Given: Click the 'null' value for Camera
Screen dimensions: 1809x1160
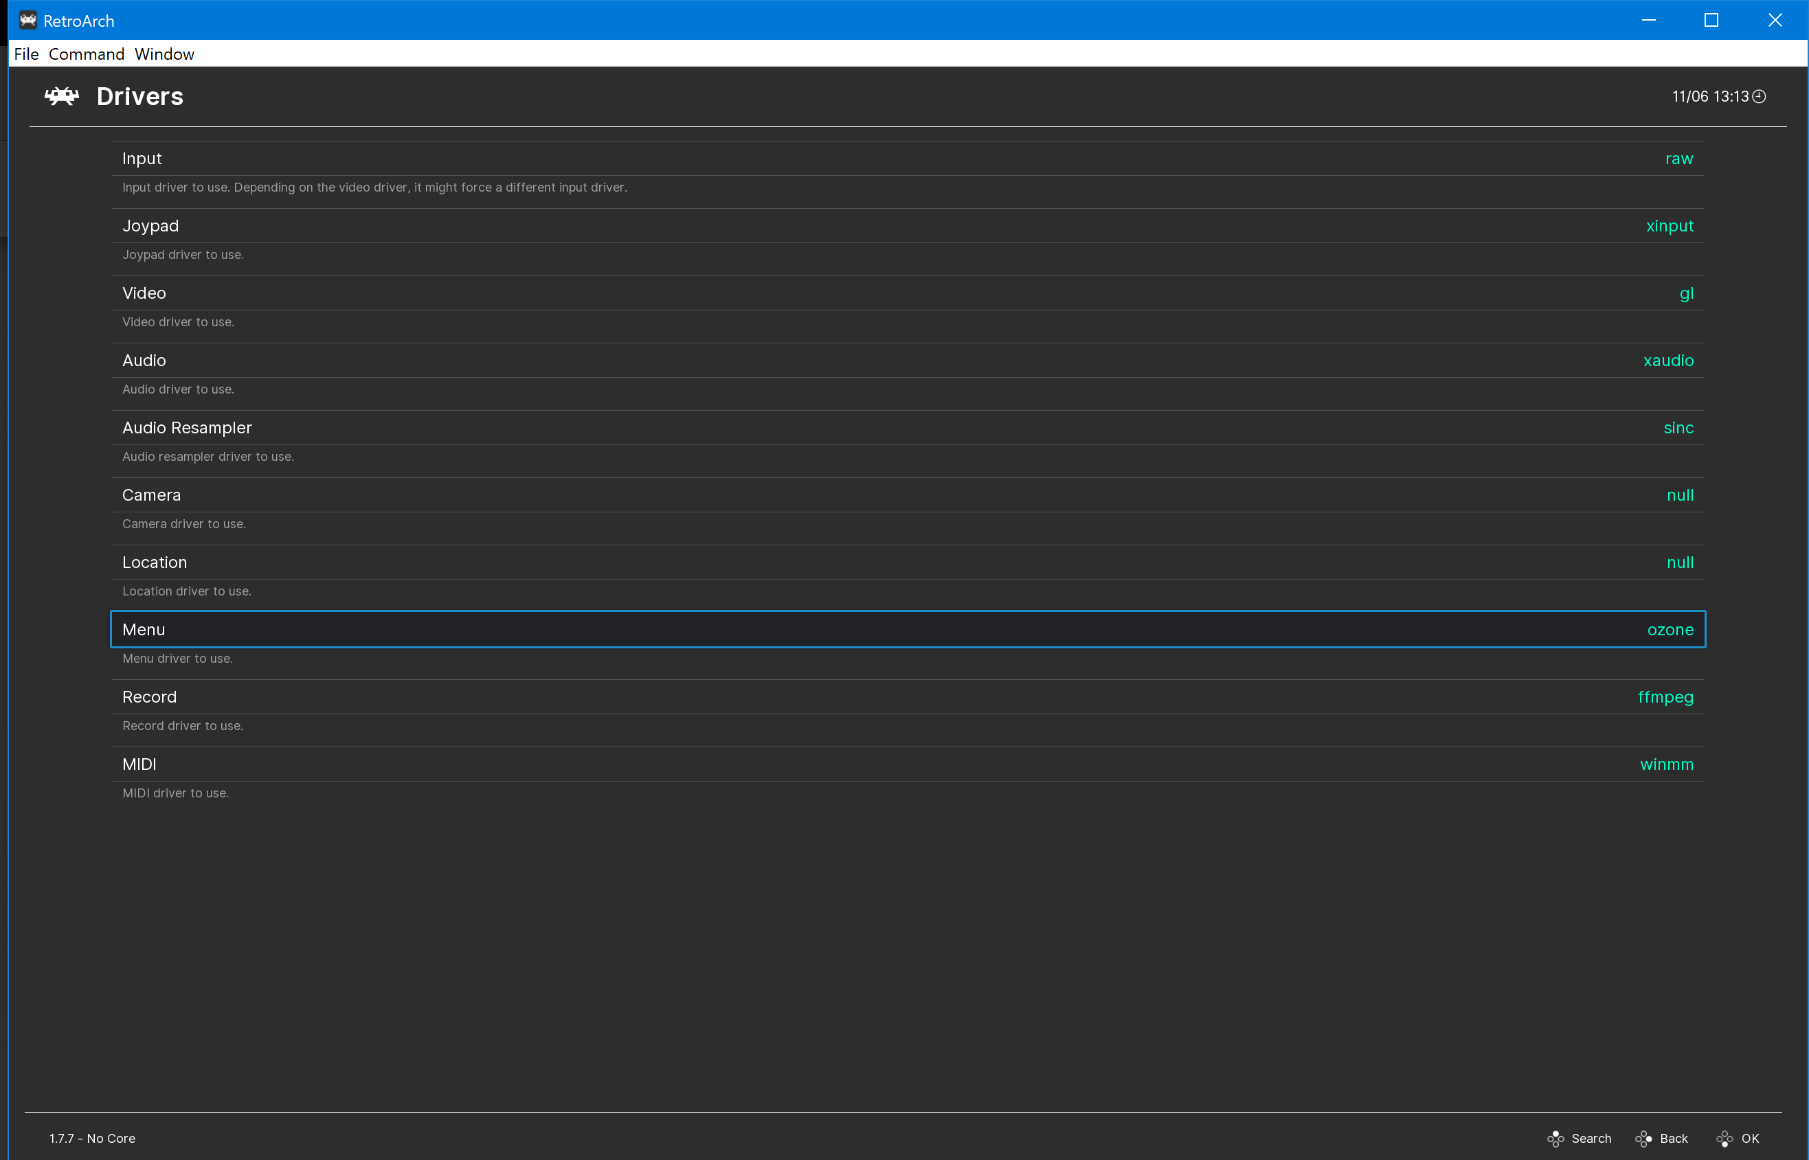Looking at the screenshot, I should (x=1680, y=495).
